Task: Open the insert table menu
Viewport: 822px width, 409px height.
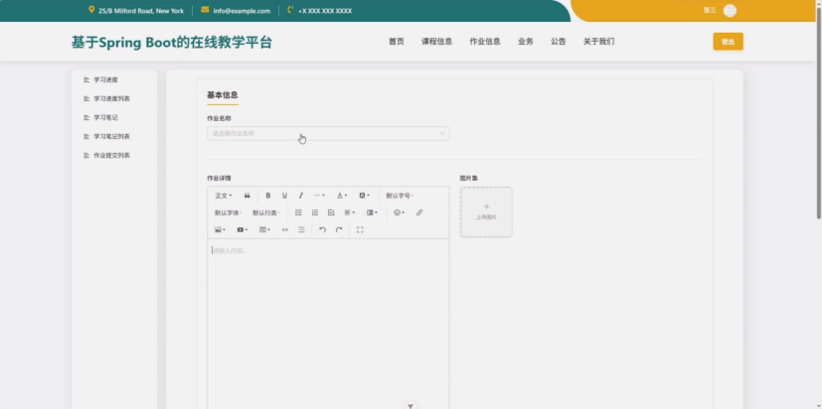Action: tap(264, 230)
